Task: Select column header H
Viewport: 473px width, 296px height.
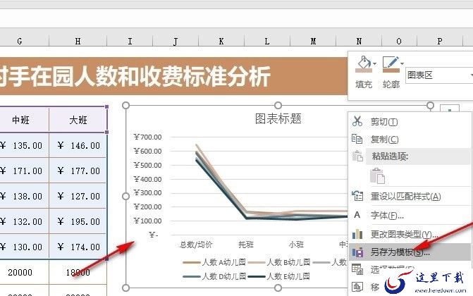Action: (x=78, y=41)
